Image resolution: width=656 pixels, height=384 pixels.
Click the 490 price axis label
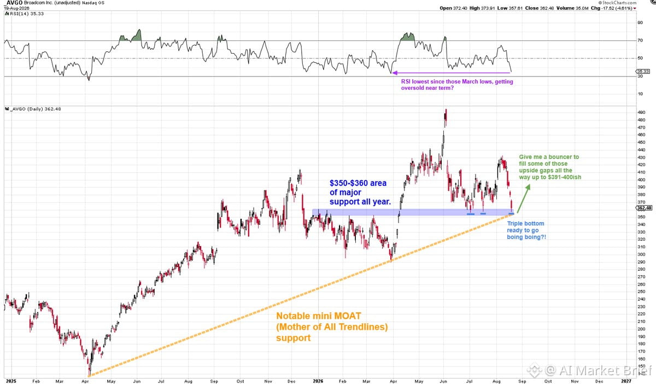641,113
